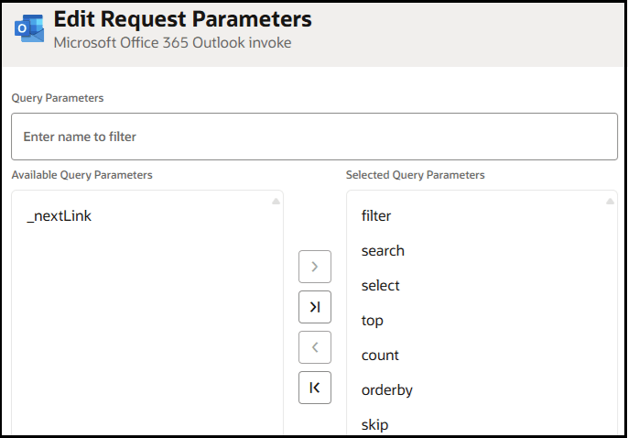Screen dimensions: 628x438
Task: Remove all parameters from Selected list
Action: (315, 388)
